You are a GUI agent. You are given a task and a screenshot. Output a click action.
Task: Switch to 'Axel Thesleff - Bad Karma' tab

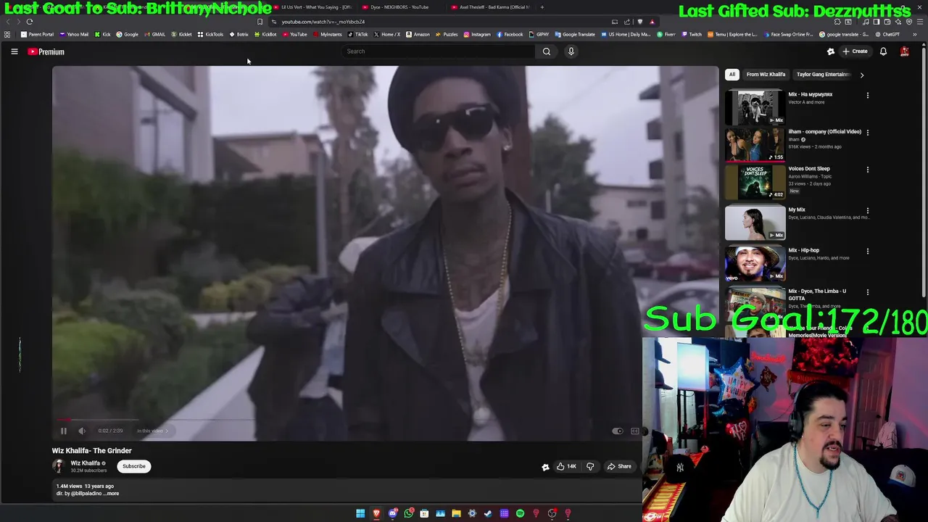pyautogui.click(x=493, y=7)
